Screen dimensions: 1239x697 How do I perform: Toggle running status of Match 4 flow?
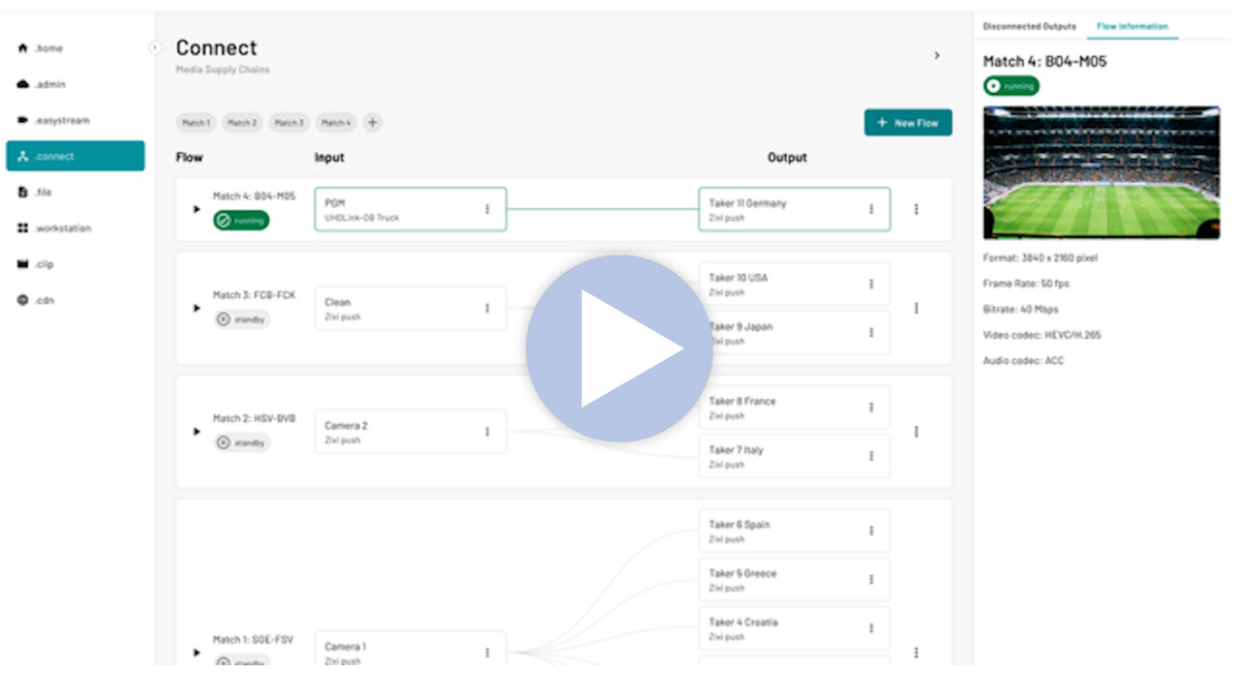pos(242,221)
